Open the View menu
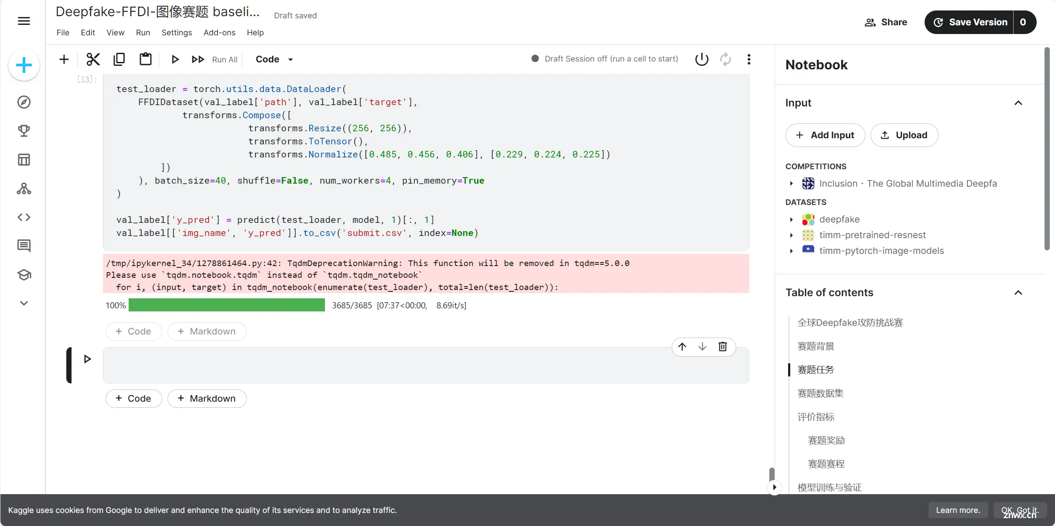This screenshot has height=526, width=1055. (x=116, y=33)
